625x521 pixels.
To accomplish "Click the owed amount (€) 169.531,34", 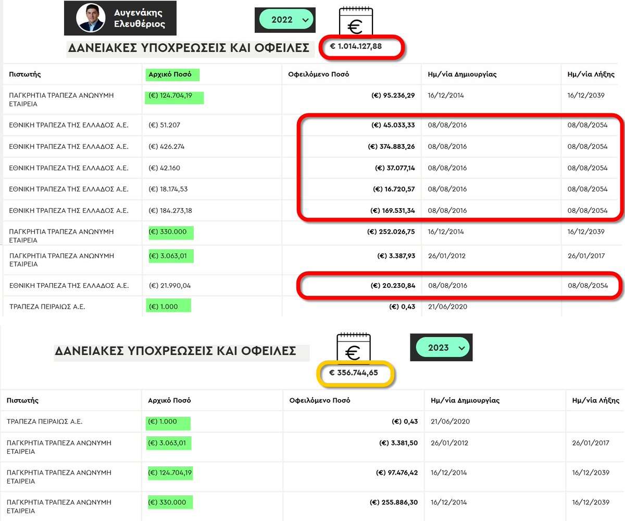I will (393, 211).
